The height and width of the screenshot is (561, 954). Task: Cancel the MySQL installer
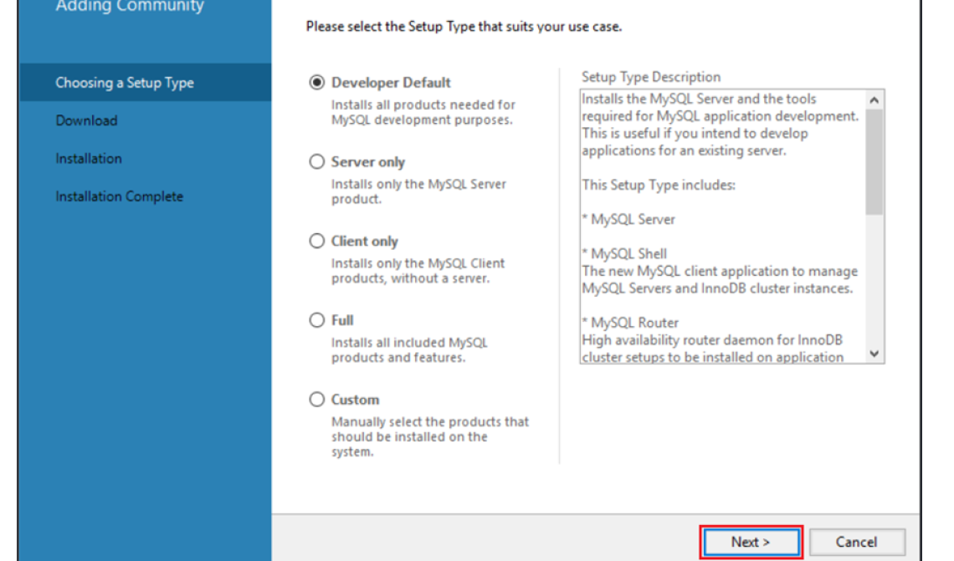coord(857,542)
